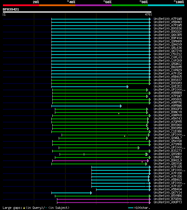Select hit label UniRef100_B9S837
Viewport: 187px width, 210px height.
point(168,80)
